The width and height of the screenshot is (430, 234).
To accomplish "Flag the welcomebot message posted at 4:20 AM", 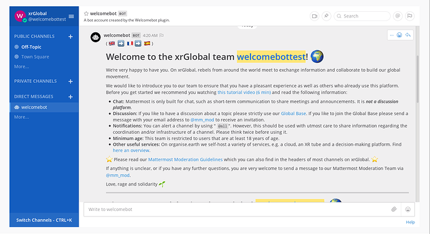I will tap(161, 35).
